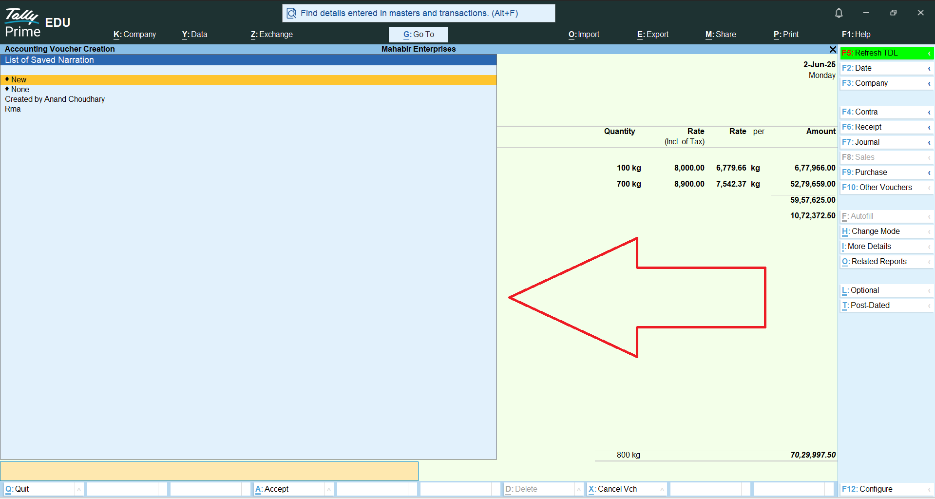Image resolution: width=935 pixels, height=499 pixels.
Task: Select None in saved narration list
Action: pyautogui.click(x=248, y=89)
